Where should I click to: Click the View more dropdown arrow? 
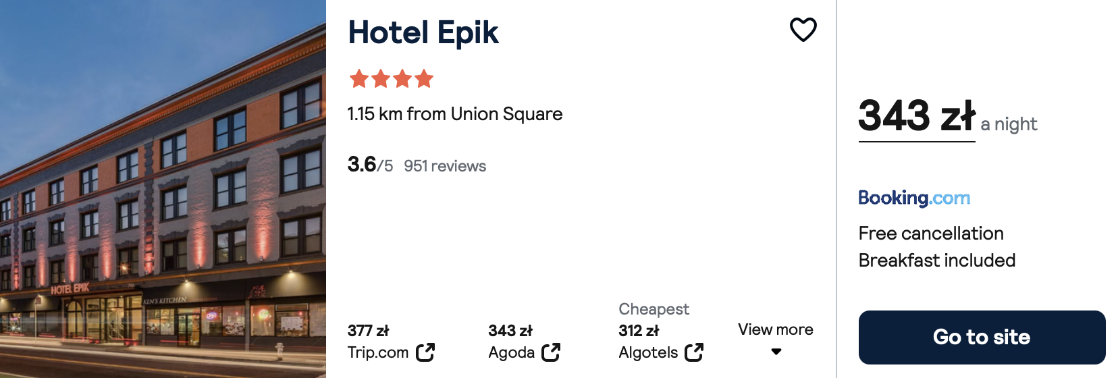(776, 352)
